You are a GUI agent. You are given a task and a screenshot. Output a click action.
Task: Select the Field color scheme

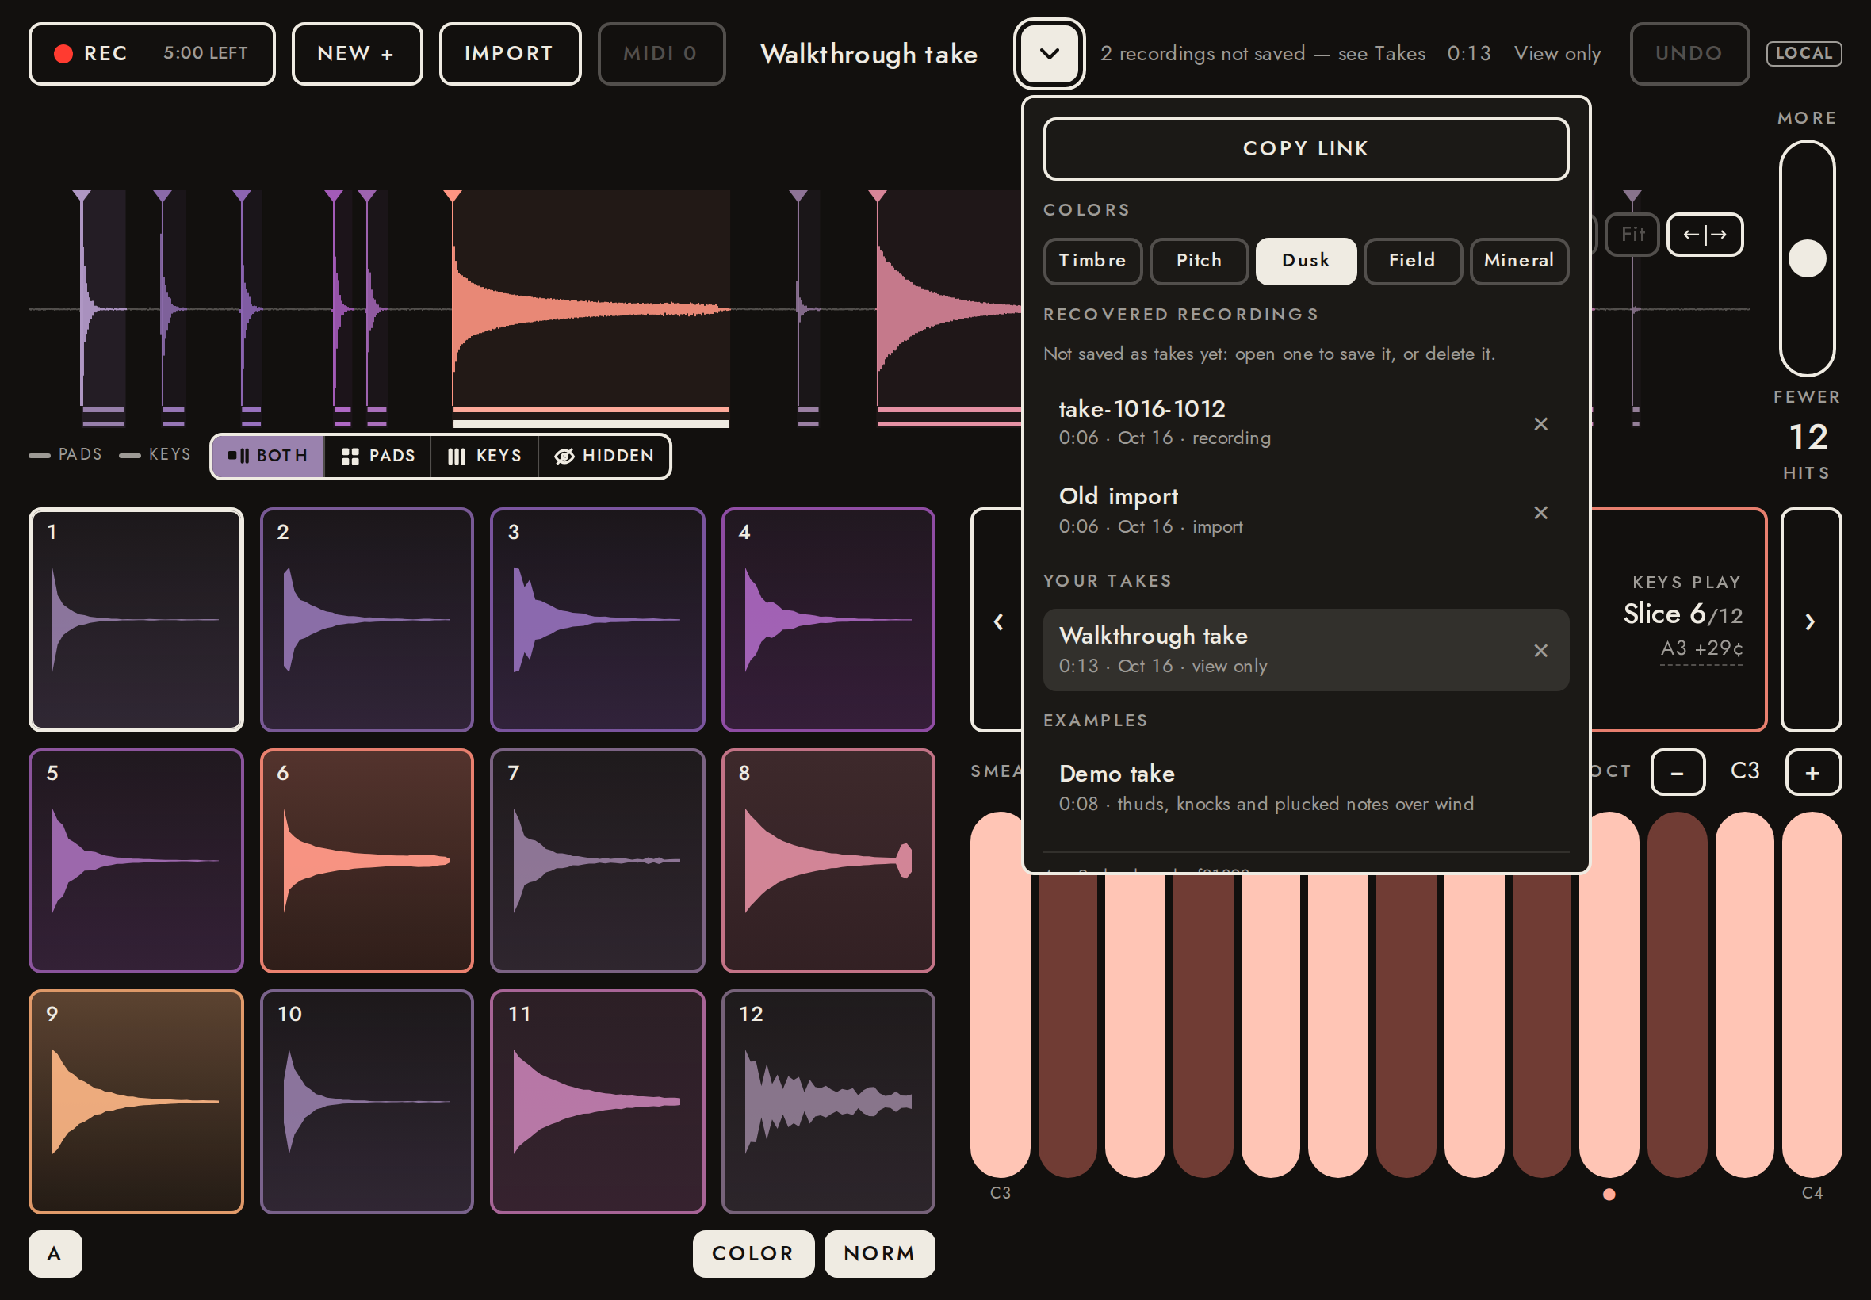point(1413,261)
